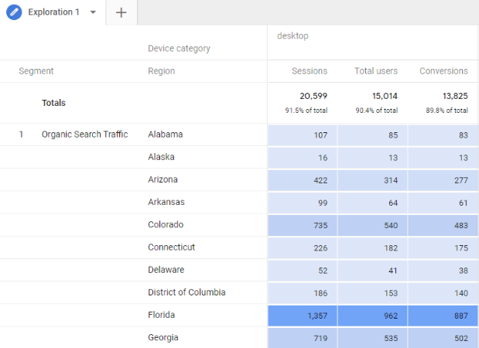This screenshot has height=348, width=479.
Task: Sort by the Sessions column header
Action: click(310, 71)
